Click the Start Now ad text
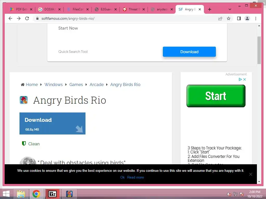 tap(68, 28)
